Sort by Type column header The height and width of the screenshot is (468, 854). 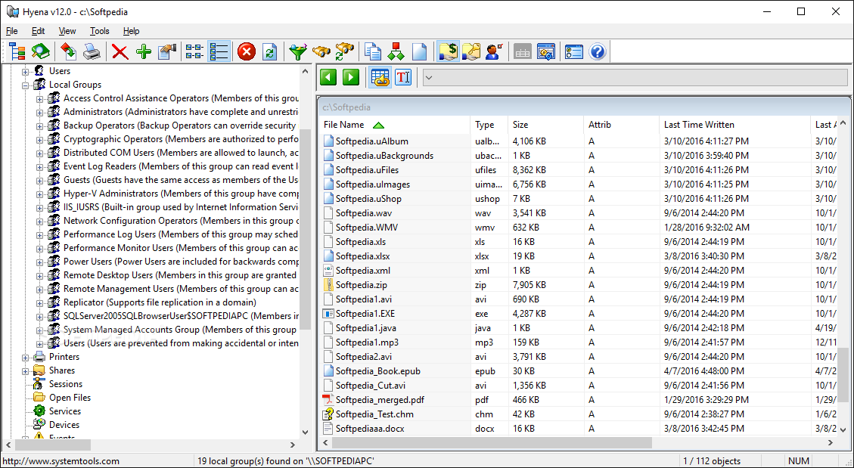[x=489, y=125]
